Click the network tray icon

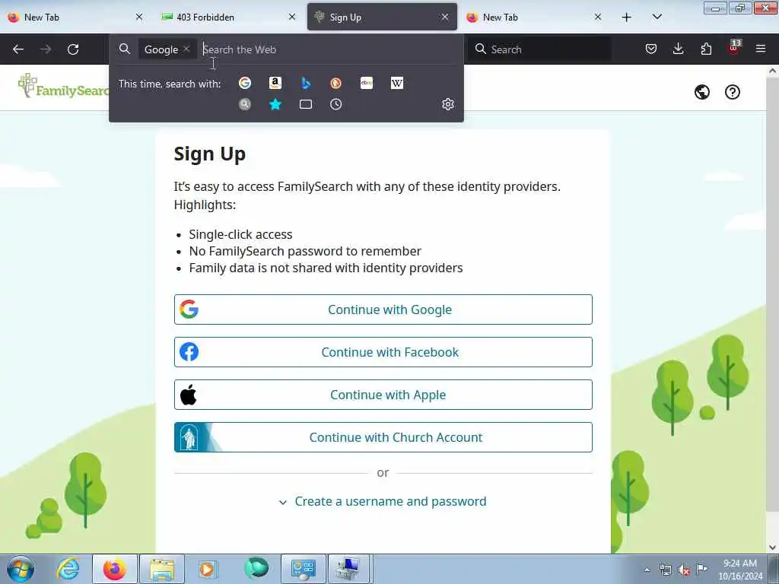tap(665, 570)
